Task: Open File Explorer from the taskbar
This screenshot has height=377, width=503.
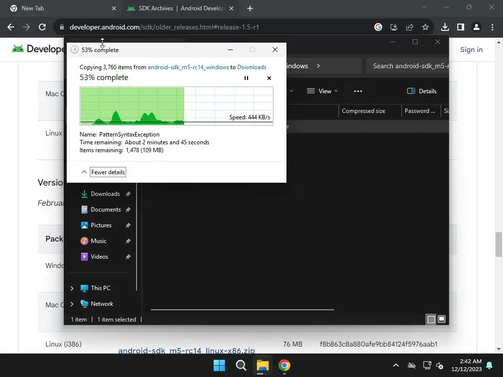Action: pyautogui.click(x=262, y=365)
